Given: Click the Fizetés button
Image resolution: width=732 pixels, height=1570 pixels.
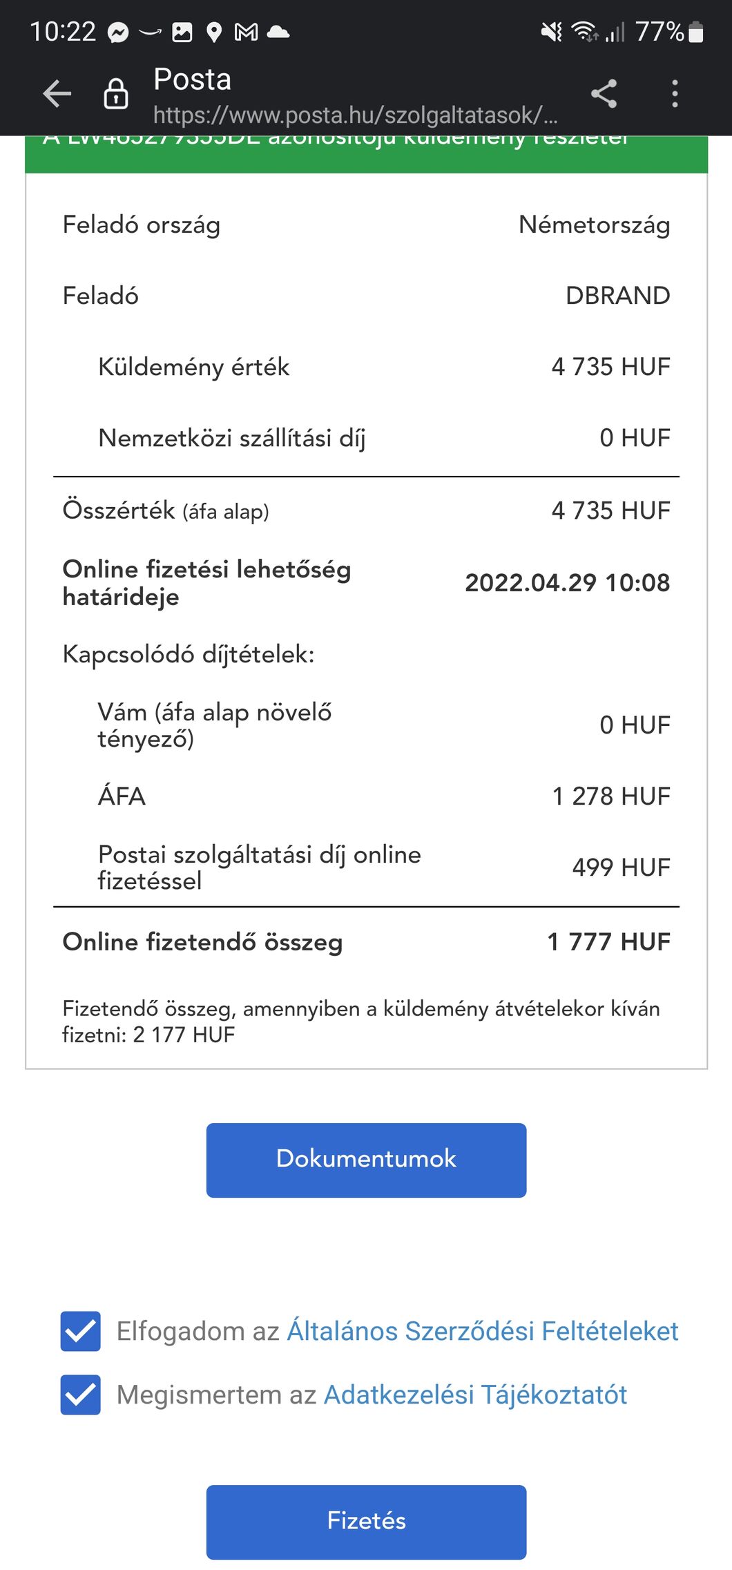Looking at the screenshot, I should 366,1522.
